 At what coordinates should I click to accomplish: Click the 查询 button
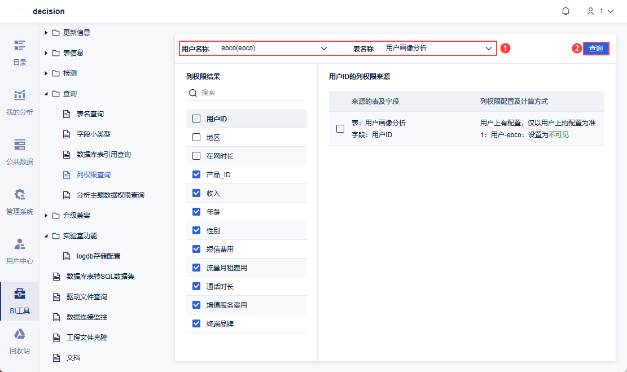pos(596,49)
